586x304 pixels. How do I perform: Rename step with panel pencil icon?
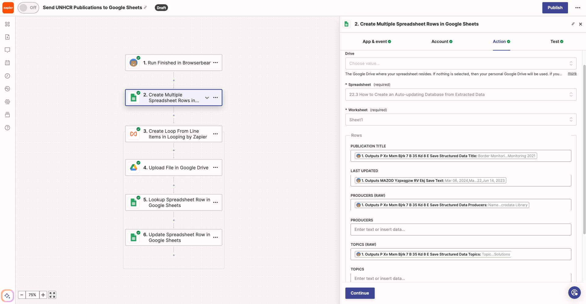tap(573, 24)
